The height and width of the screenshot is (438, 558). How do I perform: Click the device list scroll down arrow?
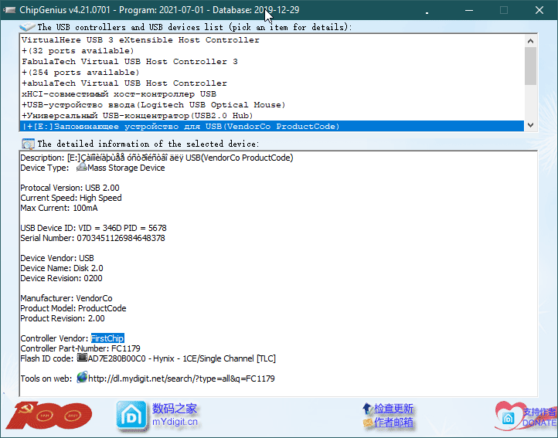(531, 125)
